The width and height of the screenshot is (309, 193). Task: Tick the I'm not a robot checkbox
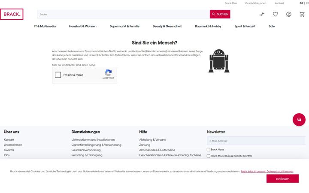coord(58,75)
